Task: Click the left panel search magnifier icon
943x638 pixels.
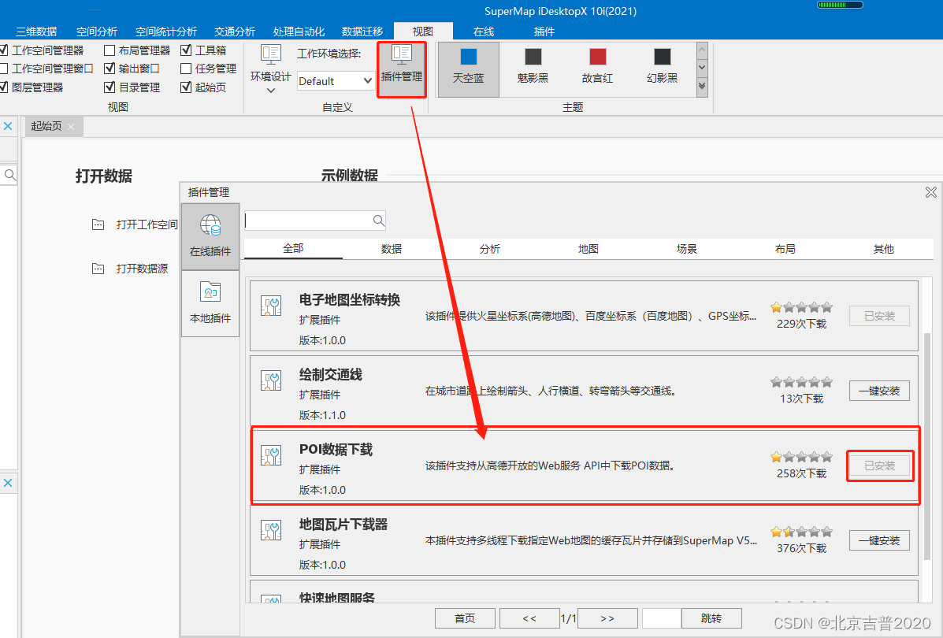Action: tap(9, 175)
